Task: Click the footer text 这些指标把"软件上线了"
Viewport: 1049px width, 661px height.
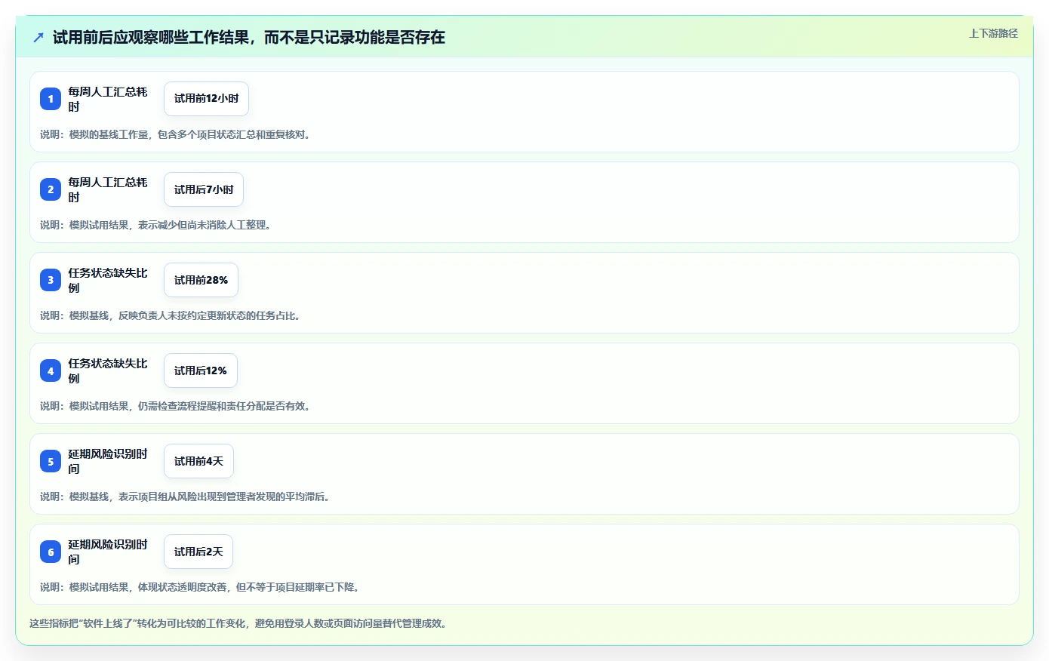Action: 82,623
